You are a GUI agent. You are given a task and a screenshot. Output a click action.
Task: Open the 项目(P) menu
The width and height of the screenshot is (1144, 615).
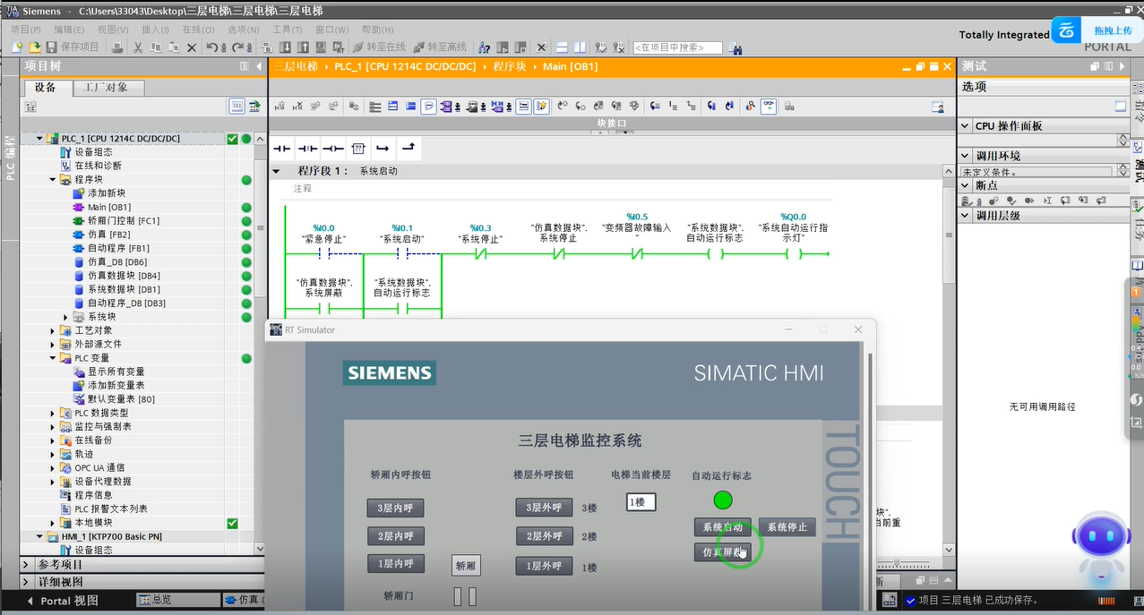tap(25, 30)
